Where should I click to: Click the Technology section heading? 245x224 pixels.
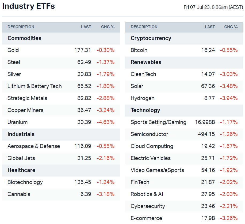coord(145,110)
